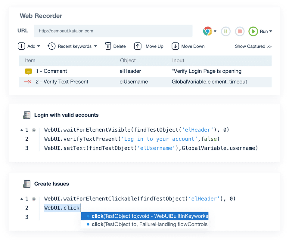The image size is (289, 242).
Task: Click the Chrome browser icon
Action: point(207,31)
